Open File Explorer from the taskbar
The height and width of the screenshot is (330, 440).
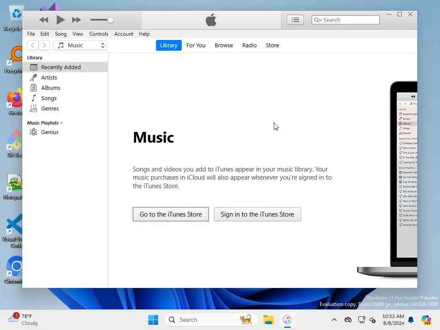point(268,320)
